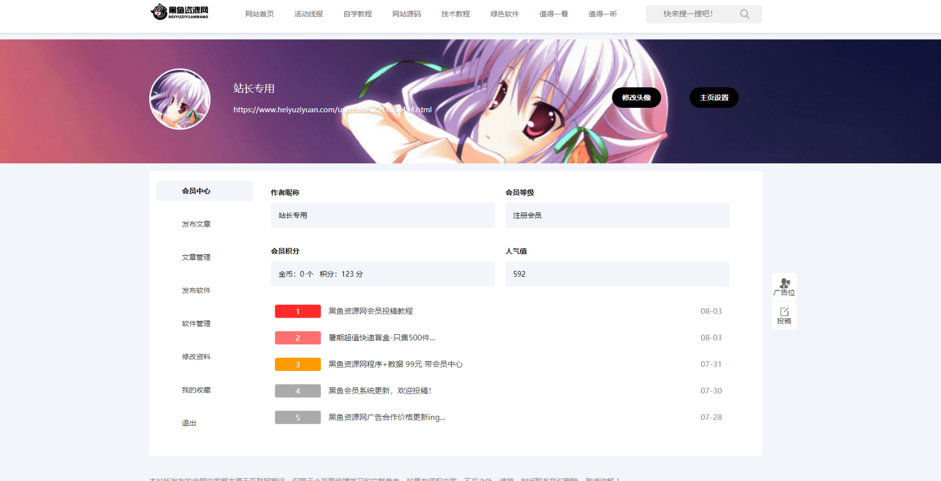Open 值得一看 in the top navigation
941x481 pixels.
point(553,14)
